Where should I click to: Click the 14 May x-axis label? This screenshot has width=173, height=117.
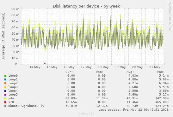[x=35, y=67]
